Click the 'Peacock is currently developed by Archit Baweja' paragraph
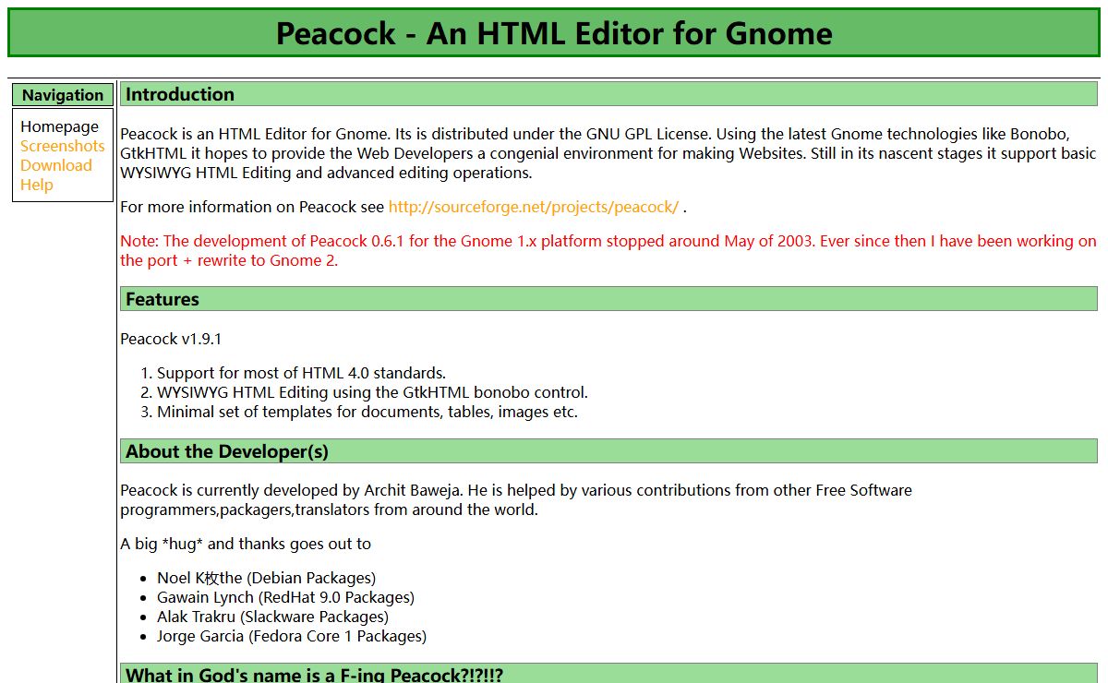Viewport: 1108px width, 683px height. point(516,499)
